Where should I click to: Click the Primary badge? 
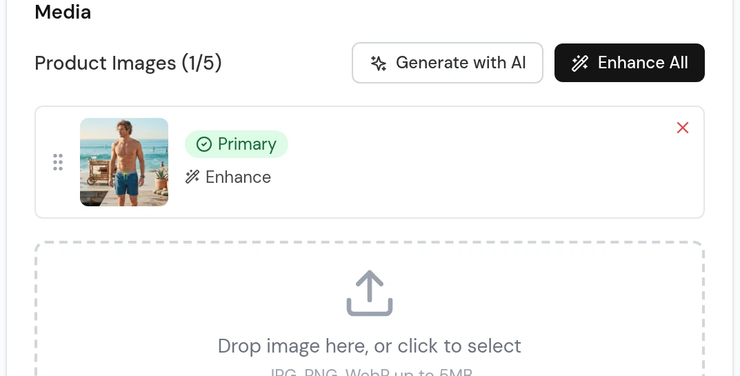(237, 144)
